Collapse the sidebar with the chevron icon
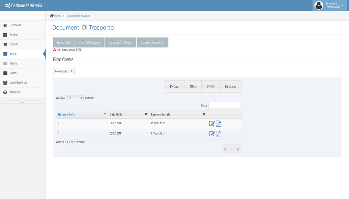 (22, 100)
